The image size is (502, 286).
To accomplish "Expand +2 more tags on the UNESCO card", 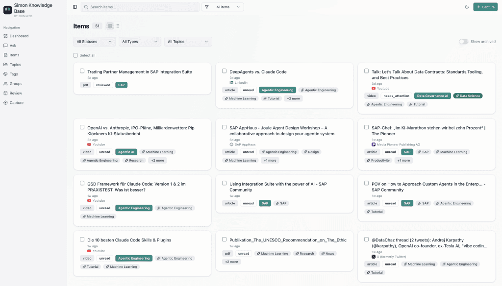I will pyautogui.click(x=231, y=262).
